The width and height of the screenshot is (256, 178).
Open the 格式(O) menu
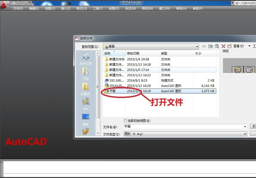click(x=82, y=8)
